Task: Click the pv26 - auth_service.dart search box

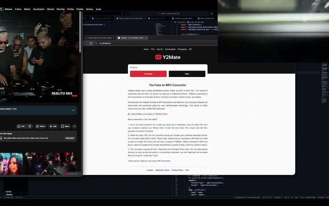Action: pos(169,13)
